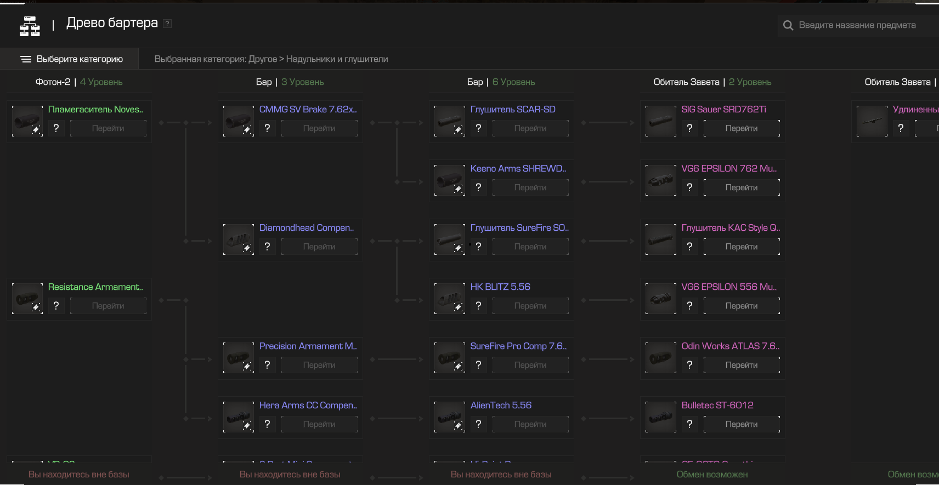
Task: Click the question mark for Diamondhead Compen
Action: (x=267, y=247)
